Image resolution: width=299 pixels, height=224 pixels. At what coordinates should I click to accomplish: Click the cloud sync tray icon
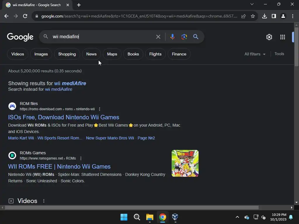pos(246,217)
